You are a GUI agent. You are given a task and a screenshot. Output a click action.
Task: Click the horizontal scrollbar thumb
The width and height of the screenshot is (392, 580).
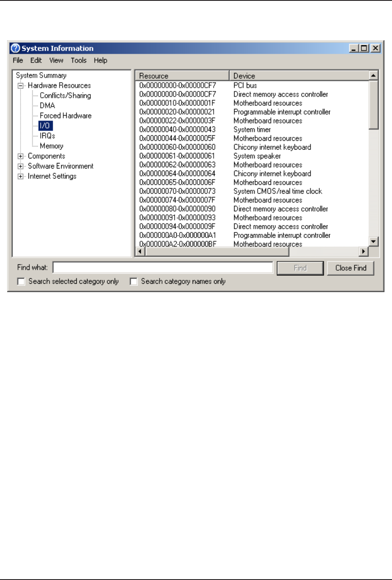point(217,251)
